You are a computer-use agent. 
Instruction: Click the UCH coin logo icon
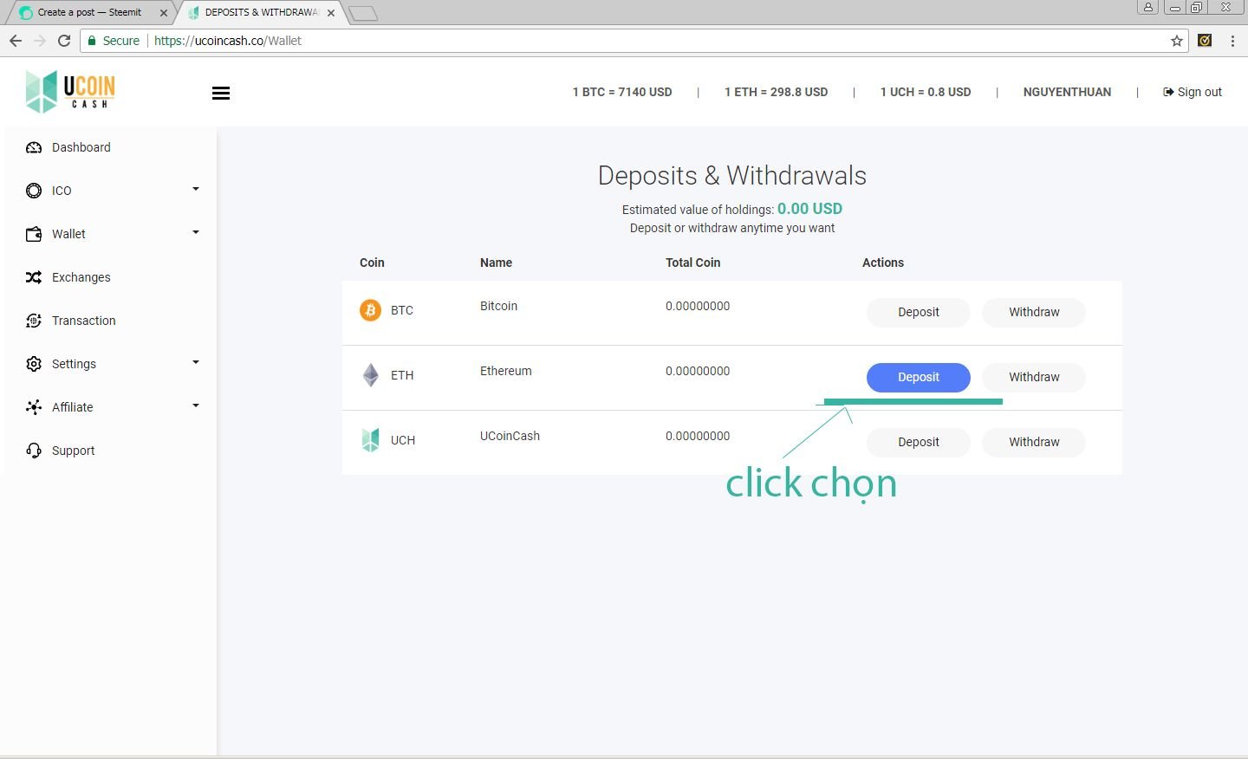click(x=370, y=440)
